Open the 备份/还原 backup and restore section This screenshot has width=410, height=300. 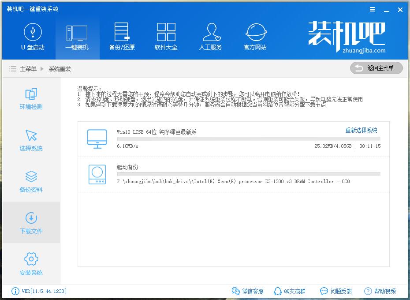coord(122,37)
